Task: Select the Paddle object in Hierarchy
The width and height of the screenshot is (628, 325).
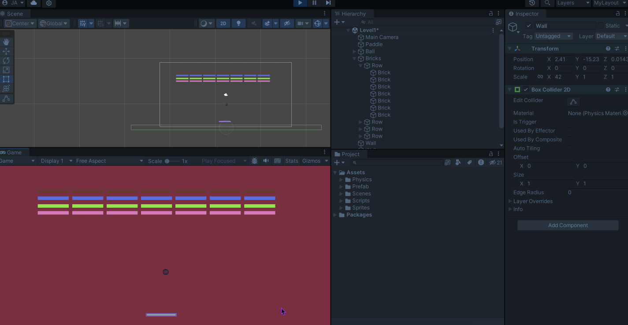Action: 374,44
